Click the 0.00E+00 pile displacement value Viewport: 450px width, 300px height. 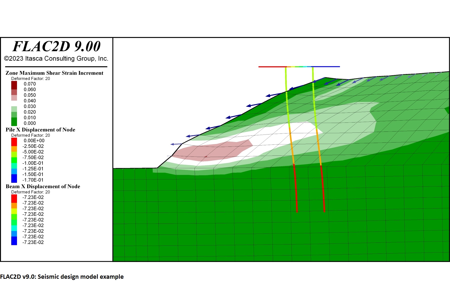(x=34, y=141)
